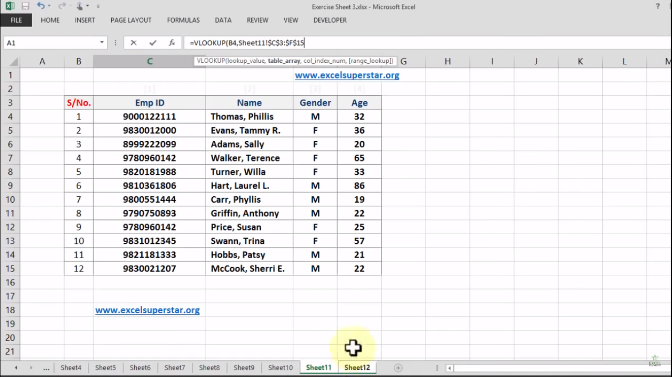Image resolution: width=672 pixels, height=377 pixels.
Task: Select the age cell showing 86
Action: tap(359, 186)
